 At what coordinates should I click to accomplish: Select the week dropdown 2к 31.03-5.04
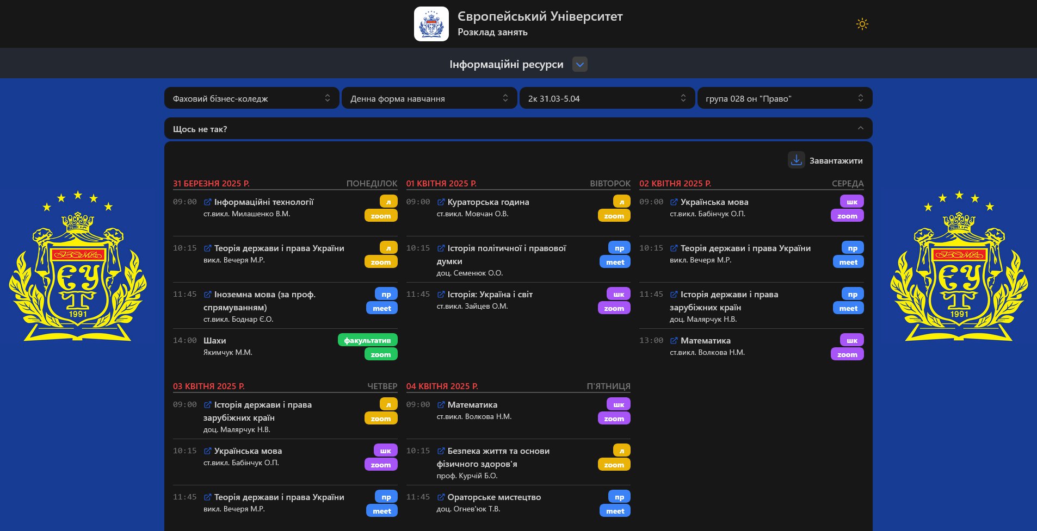(x=607, y=98)
